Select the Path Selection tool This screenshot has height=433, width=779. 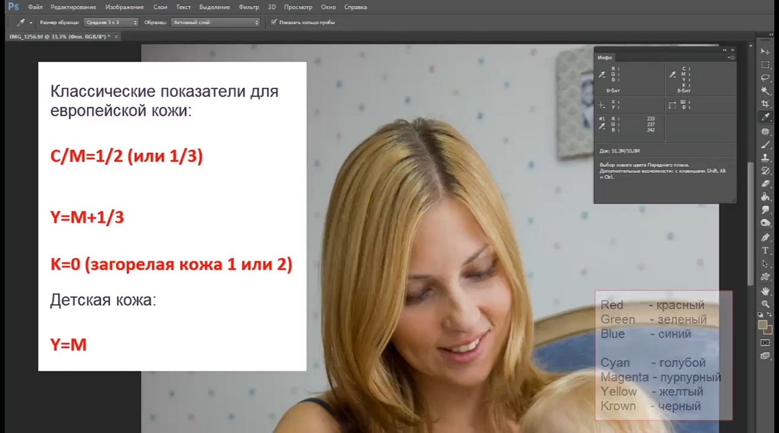pos(766,264)
